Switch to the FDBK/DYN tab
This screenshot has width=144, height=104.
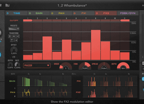point(128,13)
